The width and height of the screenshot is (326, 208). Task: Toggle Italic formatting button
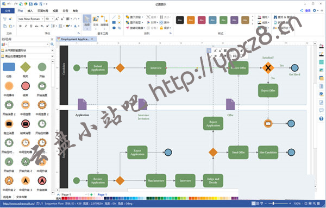26,26
